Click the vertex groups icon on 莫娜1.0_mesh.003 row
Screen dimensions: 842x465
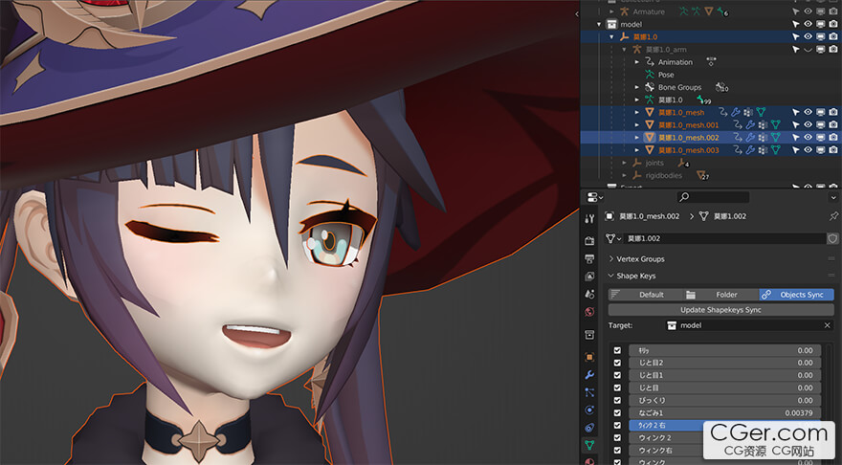point(763,150)
